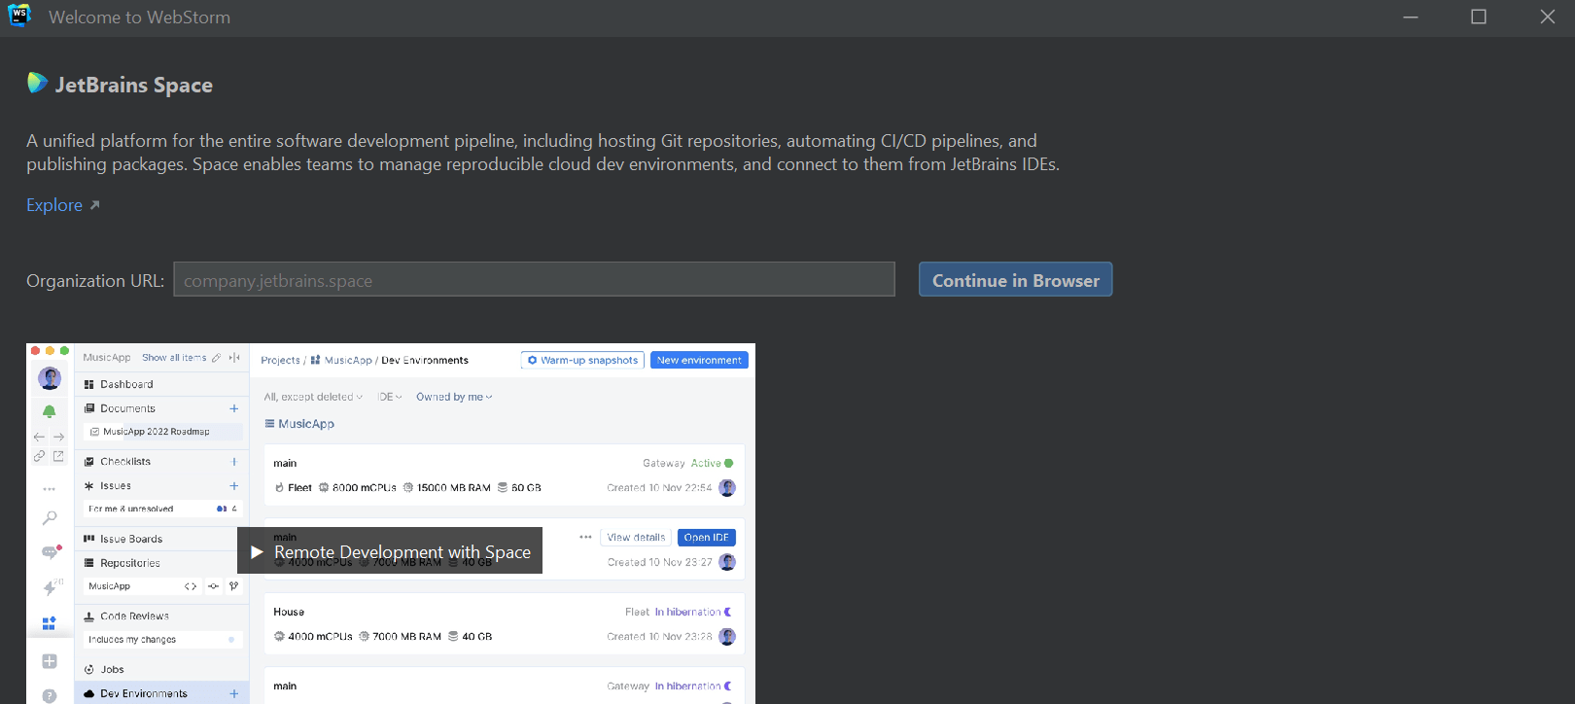Select Dashboard in the MusicApp sidebar

pyautogui.click(x=126, y=384)
